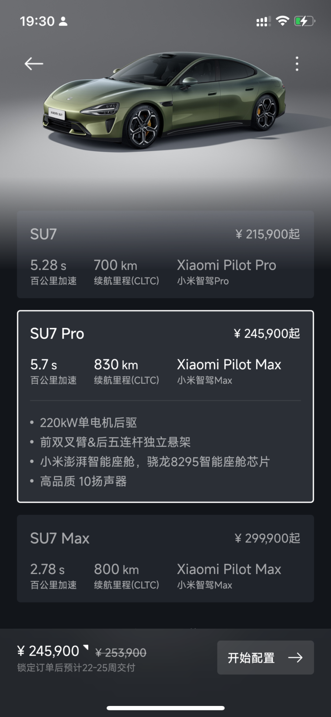
Task: Tap the Xiaomi SU7 car image
Action: 165,104
